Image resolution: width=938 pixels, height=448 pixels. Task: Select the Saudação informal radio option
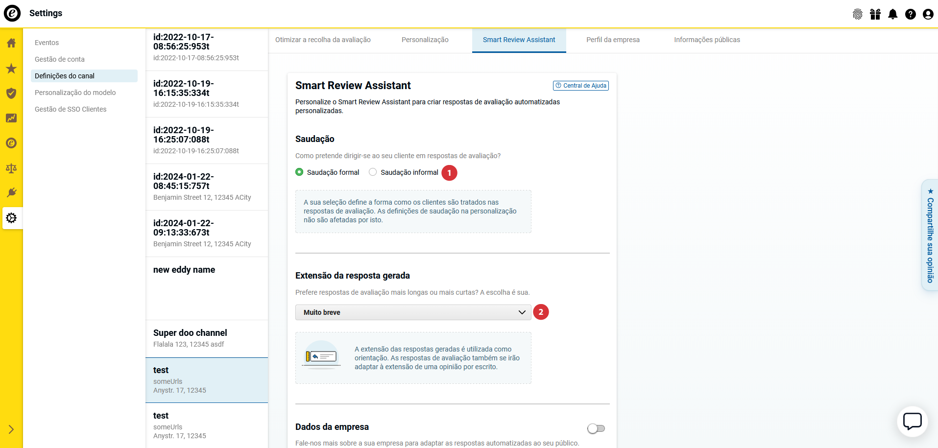point(373,172)
